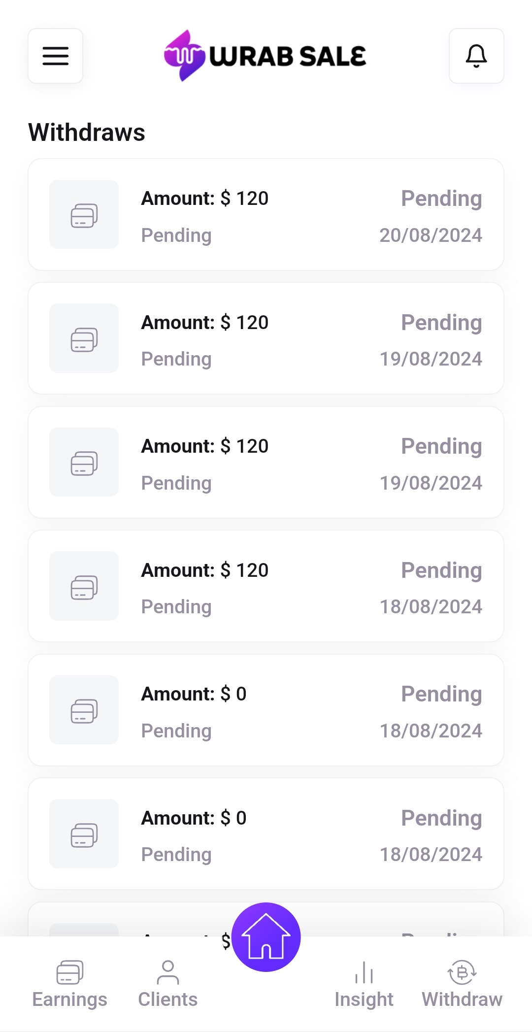Image resolution: width=532 pixels, height=1032 pixels.
Task: Select the $120 withdrawal dated 20/08/2024
Action: [266, 215]
